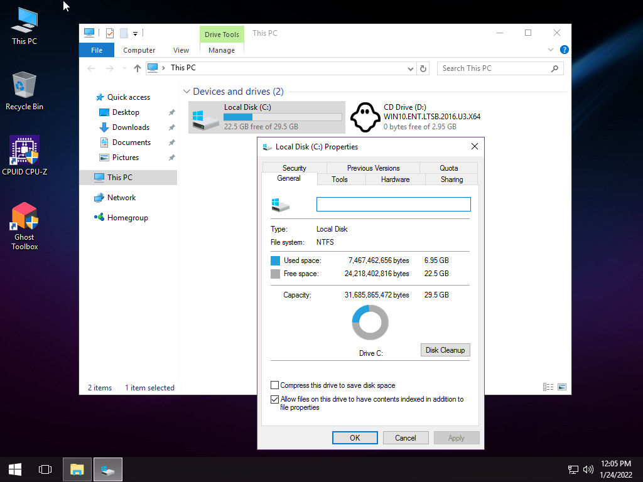Click the Properties icon in Explorer title bar
The width and height of the screenshot is (643, 482).
click(109, 33)
